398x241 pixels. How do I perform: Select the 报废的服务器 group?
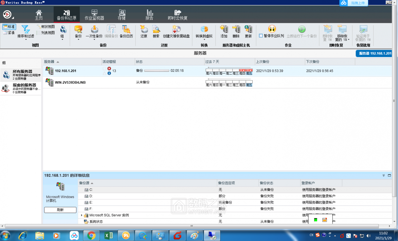point(21,89)
